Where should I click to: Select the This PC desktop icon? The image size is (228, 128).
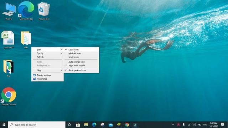coord(9,11)
